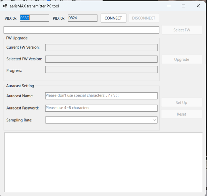Click the Select FW button
The image size is (207, 196).
tap(182, 30)
